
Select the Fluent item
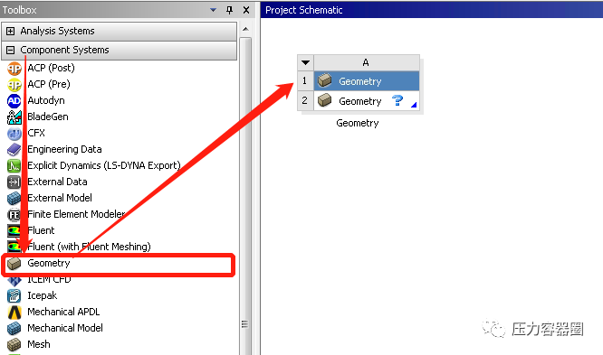pos(41,230)
